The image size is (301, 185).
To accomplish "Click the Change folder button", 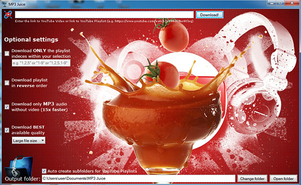I will (252, 178).
